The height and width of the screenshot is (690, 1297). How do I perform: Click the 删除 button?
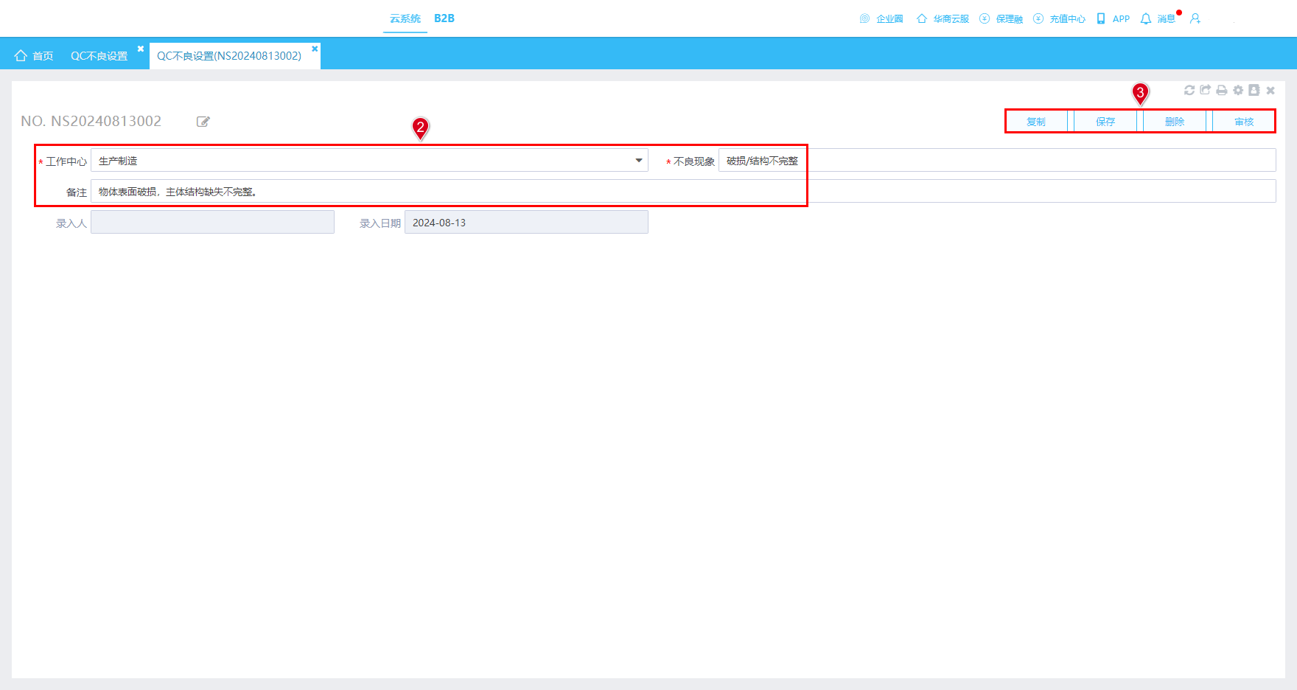click(1175, 122)
